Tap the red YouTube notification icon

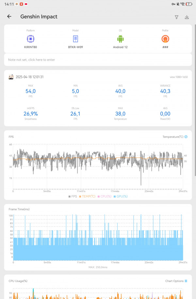(26, 4)
